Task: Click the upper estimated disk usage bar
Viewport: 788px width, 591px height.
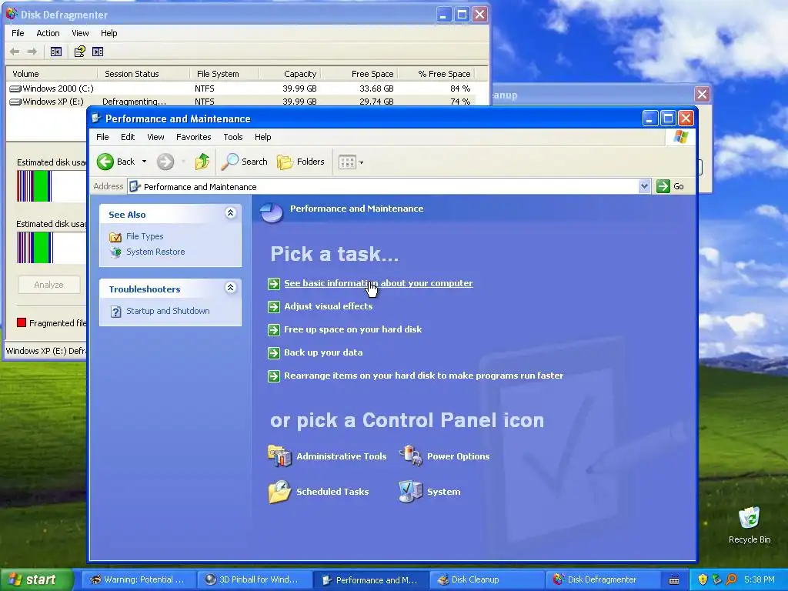Action: [52, 186]
